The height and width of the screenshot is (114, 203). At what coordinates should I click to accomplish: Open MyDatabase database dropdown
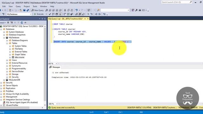click(x=30, y=14)
